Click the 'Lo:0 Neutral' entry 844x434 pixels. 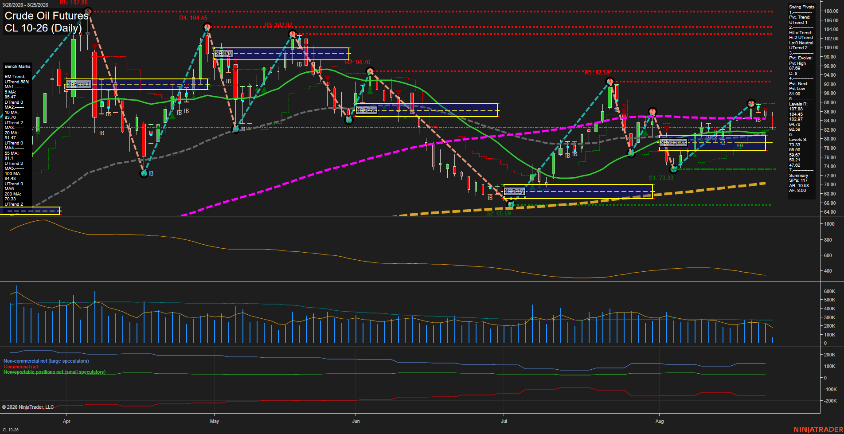click(x=801, y=43)
